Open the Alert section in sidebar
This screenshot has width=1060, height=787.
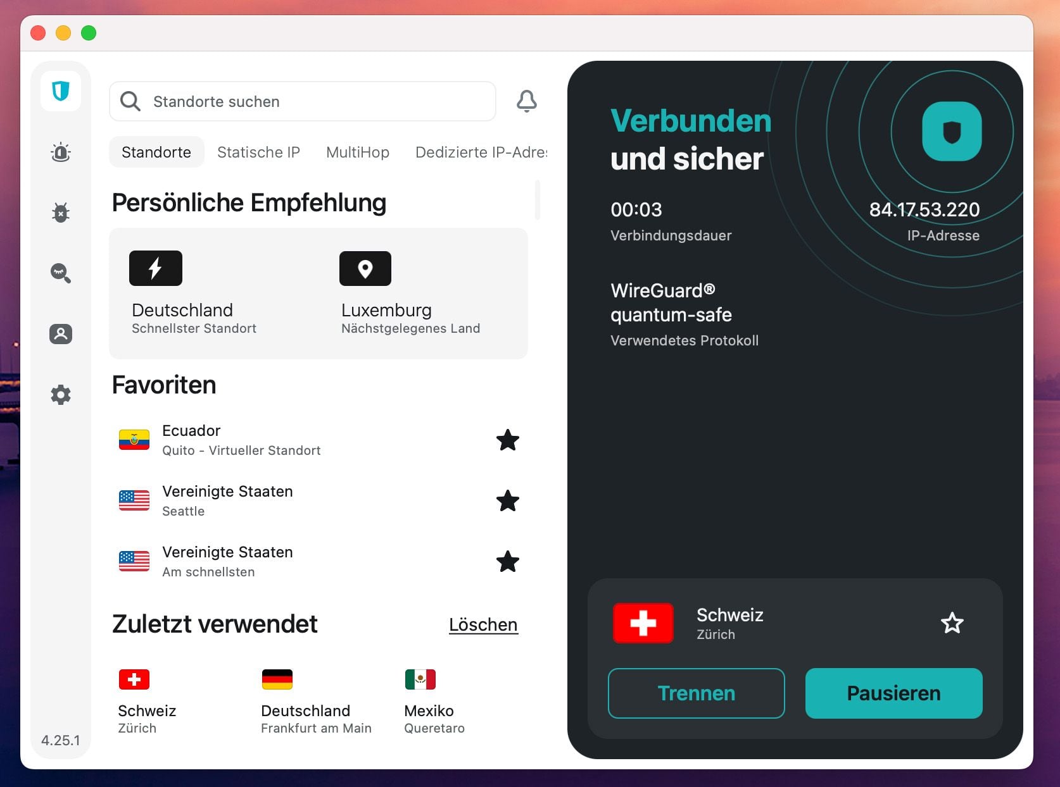60,152
